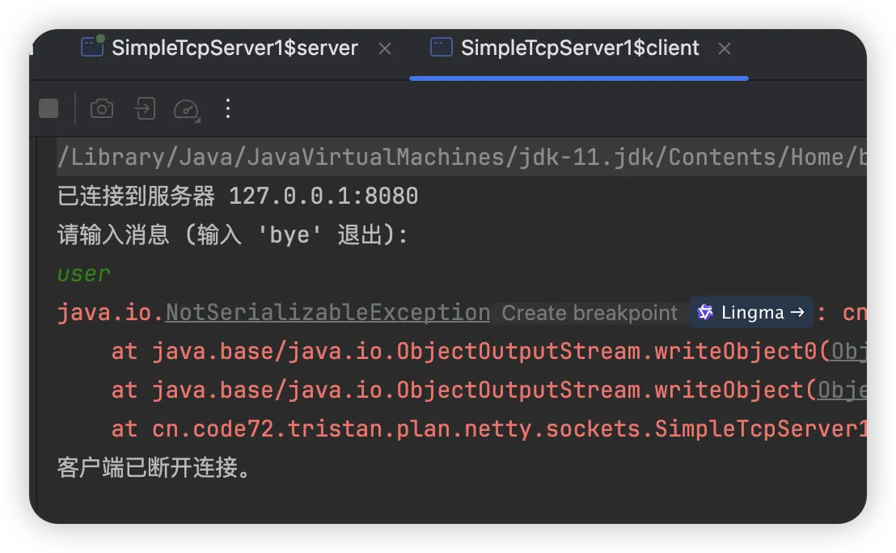This screenshot has width=896, height=553.
Task: Click the green 'user' input text
Action: (x=83, y=274)
